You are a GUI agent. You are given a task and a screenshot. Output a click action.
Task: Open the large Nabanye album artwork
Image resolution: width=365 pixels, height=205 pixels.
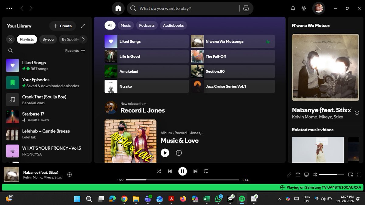tap(325, 67)
